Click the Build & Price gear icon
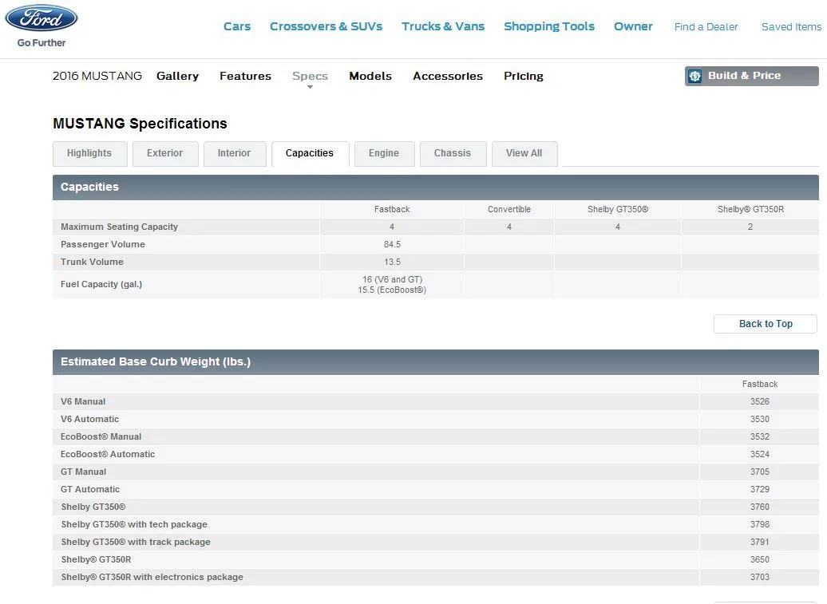827x604 pixels. 694,76
